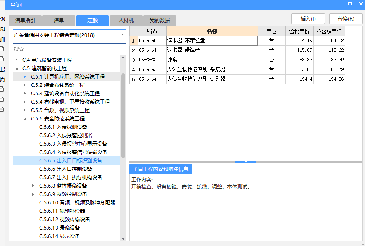The height and width of the screenshot is (246, 365).
Task: Select C.5.6.13 录像设备
Action: (x=60, y=228)
